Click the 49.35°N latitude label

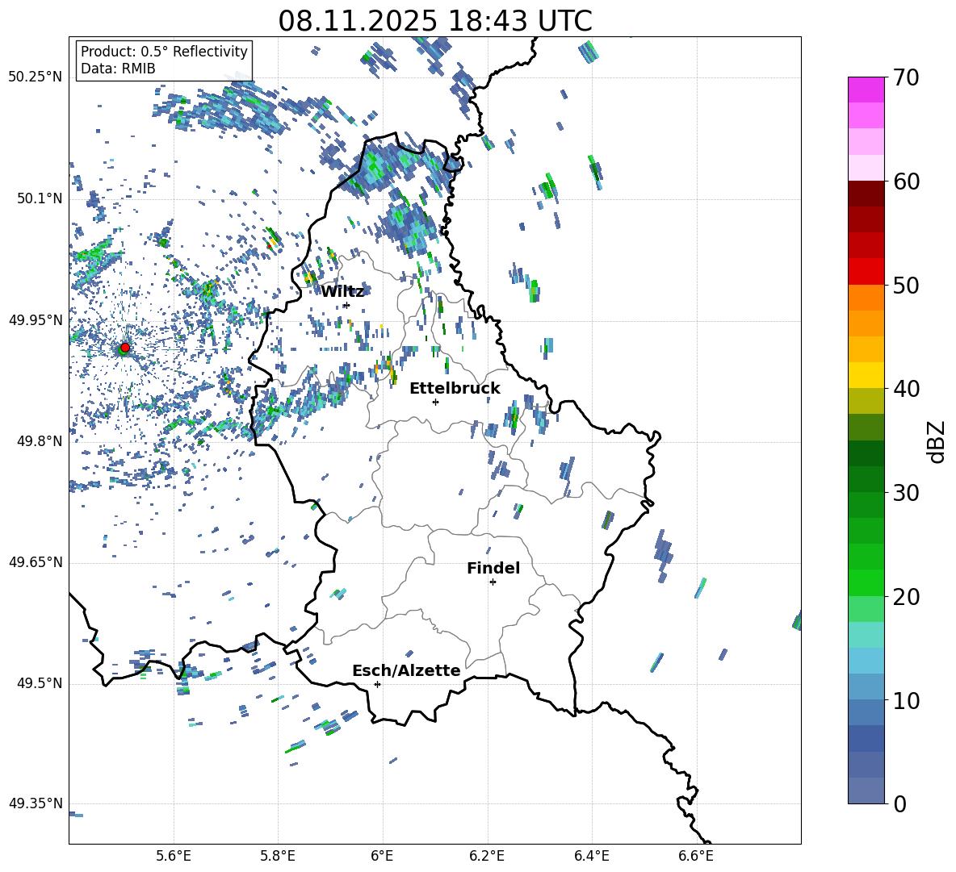click(36, 803)
